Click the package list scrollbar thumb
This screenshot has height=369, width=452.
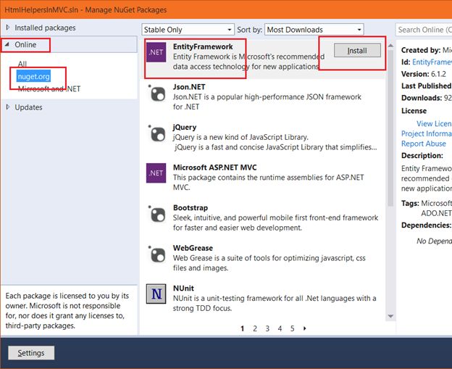click(x=390, y=128)
